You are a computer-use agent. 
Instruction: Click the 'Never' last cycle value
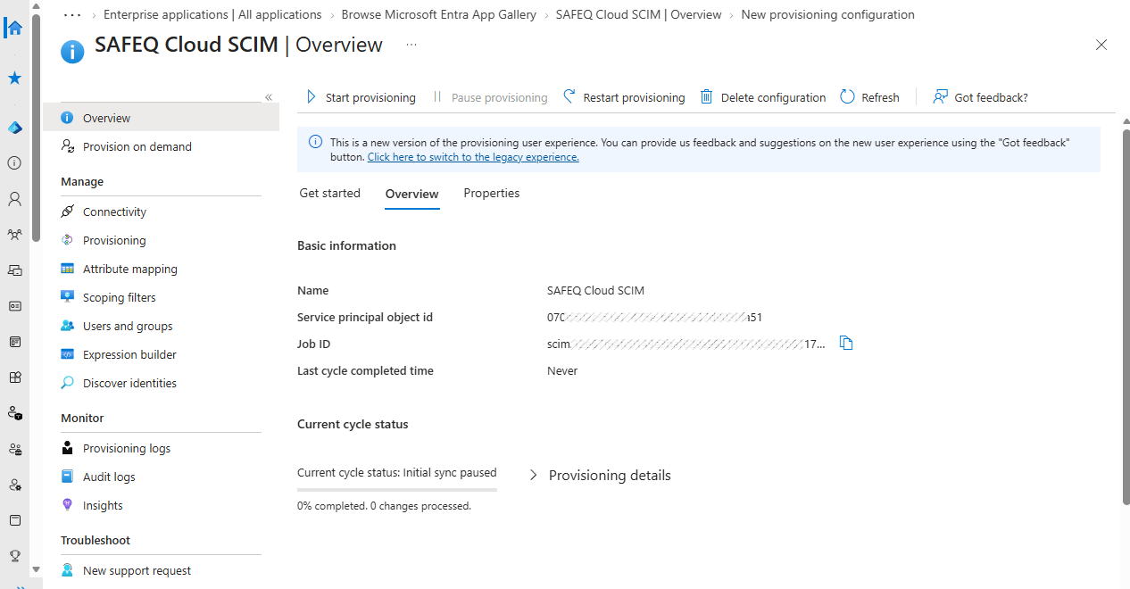562,371
